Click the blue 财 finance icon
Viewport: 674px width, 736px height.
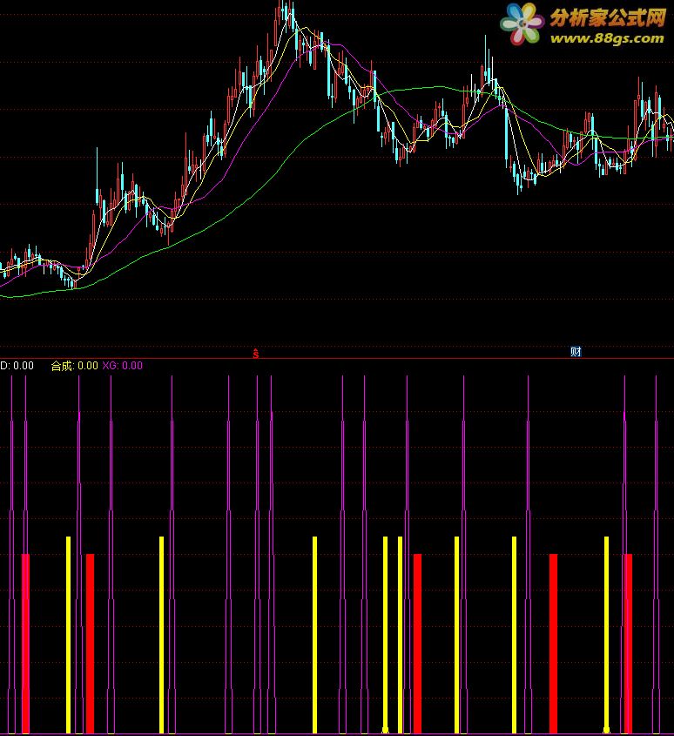point(576,352)
